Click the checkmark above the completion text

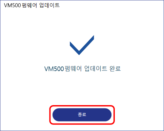point(82,45)
